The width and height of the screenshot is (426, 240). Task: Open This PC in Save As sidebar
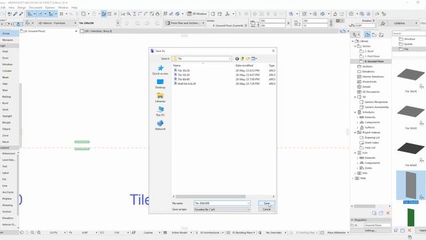pos(160,111)
